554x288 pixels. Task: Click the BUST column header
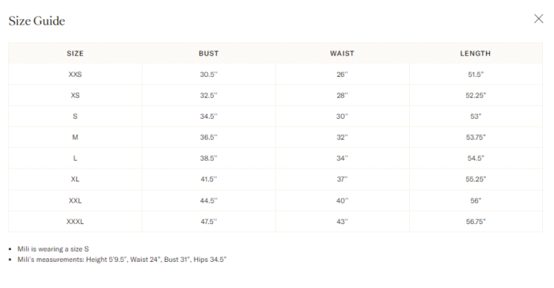click(x=208, y=53)
